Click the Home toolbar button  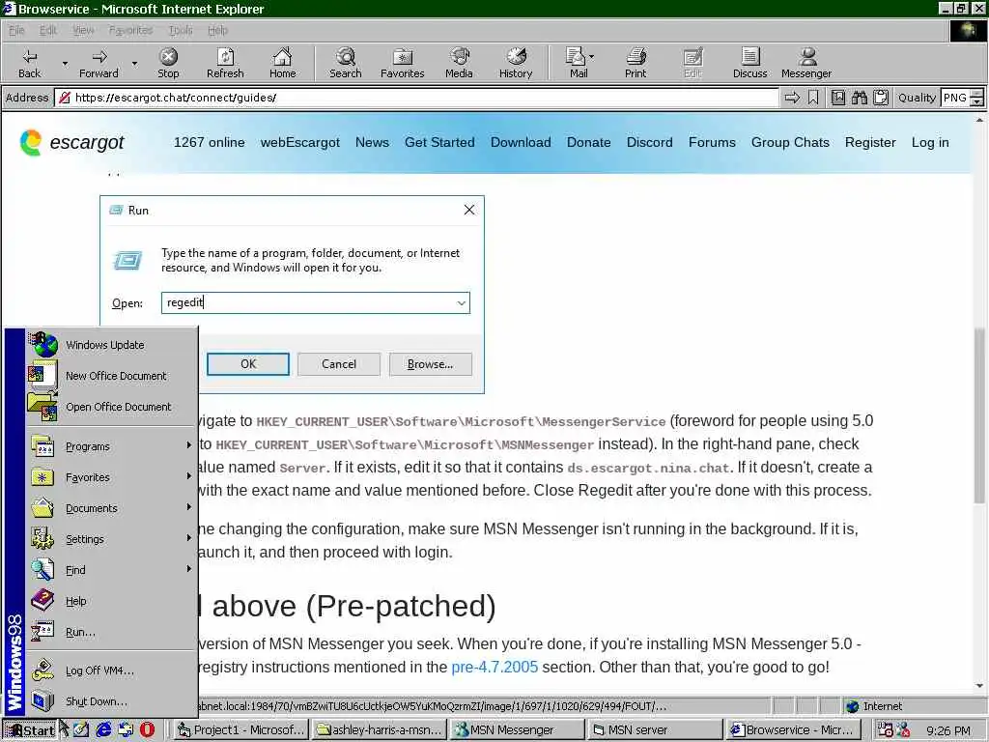pyautogui.click(x=282, y=63)
